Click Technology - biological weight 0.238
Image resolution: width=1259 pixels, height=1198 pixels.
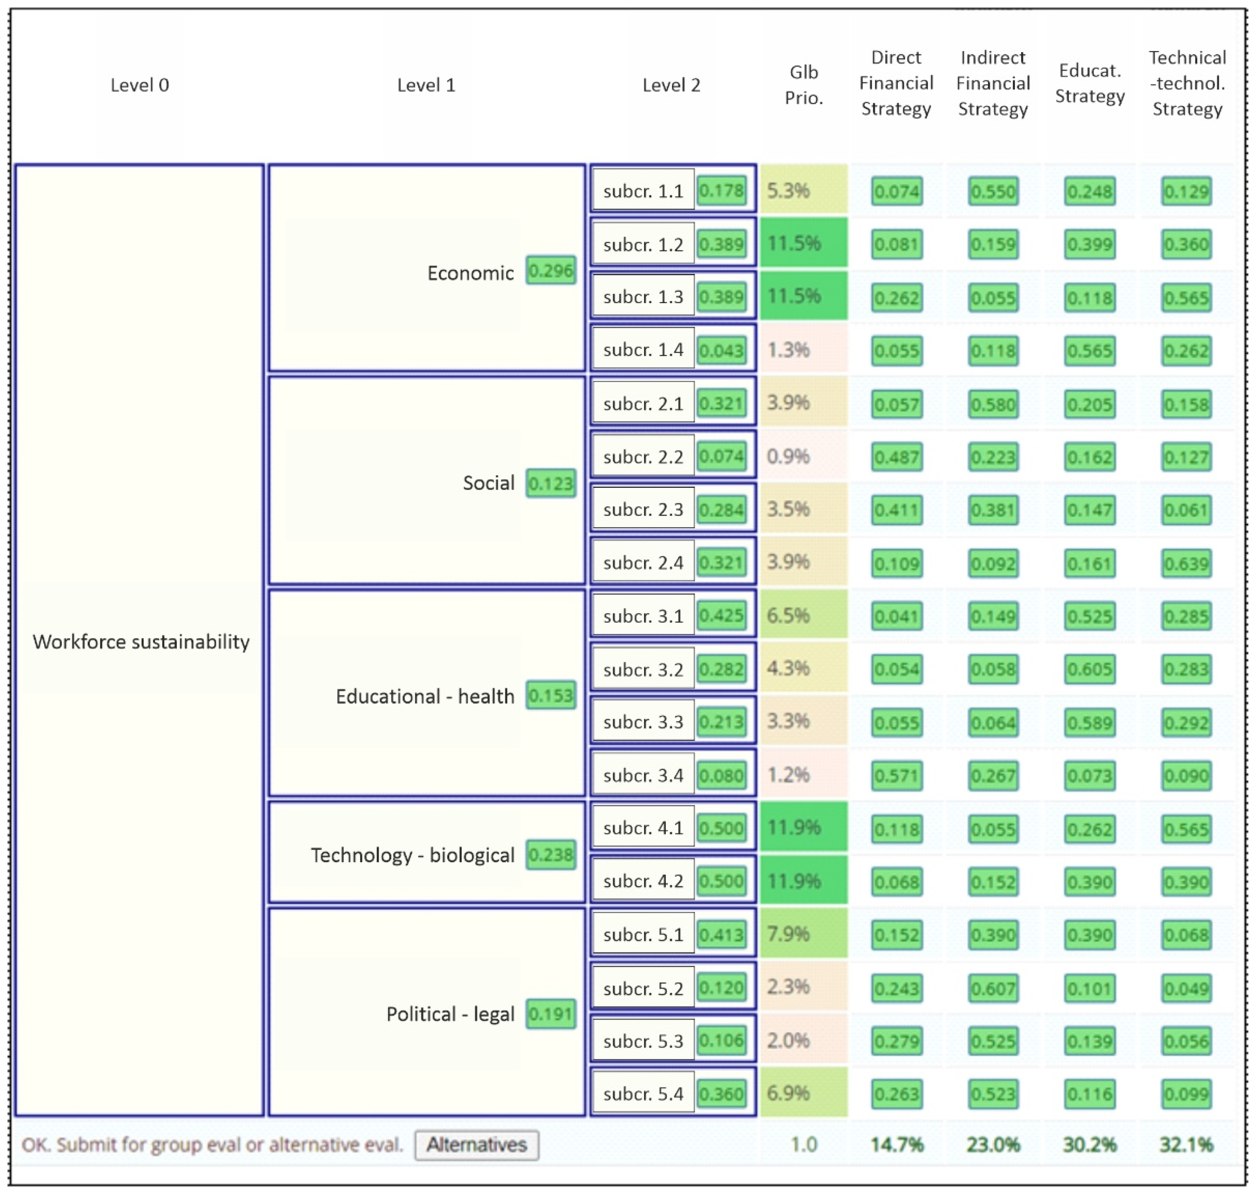click(x=551, y=855)
